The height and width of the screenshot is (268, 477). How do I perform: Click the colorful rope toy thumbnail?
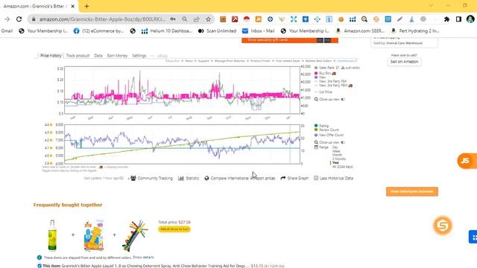point(135,235)
